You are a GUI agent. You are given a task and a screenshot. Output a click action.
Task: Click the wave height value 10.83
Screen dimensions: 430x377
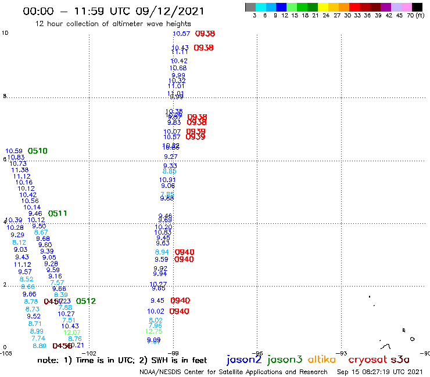coord(16,157)
